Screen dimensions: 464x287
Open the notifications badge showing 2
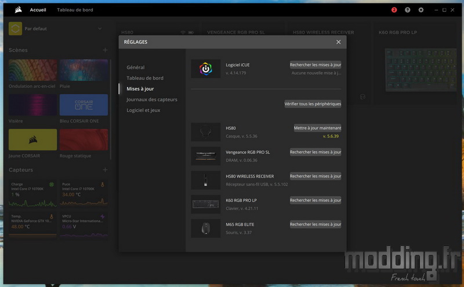click(x=394, y=10)
